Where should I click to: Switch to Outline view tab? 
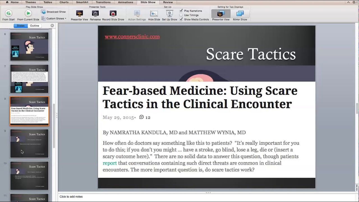[34, 26]
